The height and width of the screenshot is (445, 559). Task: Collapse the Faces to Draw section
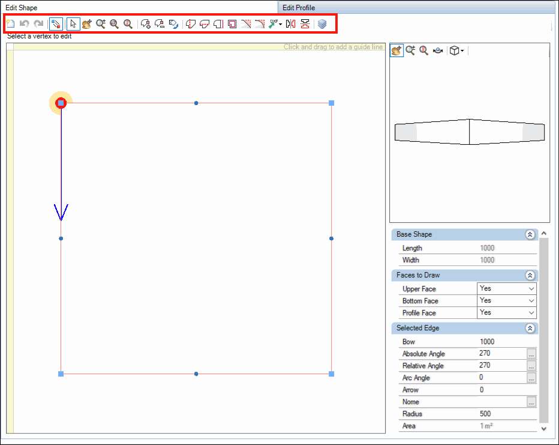point(530,275)
